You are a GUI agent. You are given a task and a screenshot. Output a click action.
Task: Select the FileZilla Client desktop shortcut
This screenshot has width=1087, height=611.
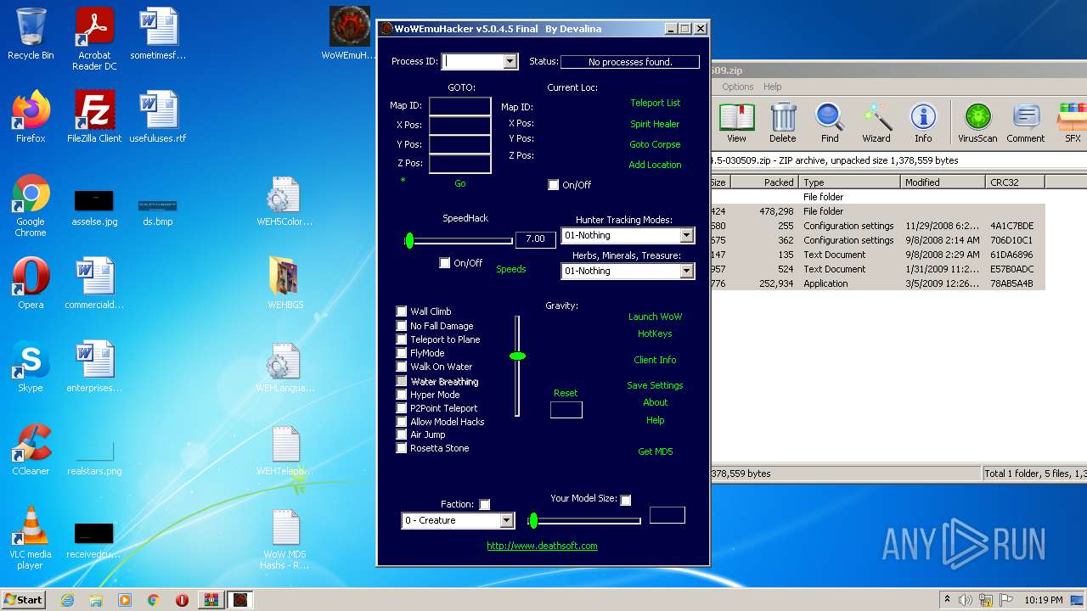[x=94, y=117]
